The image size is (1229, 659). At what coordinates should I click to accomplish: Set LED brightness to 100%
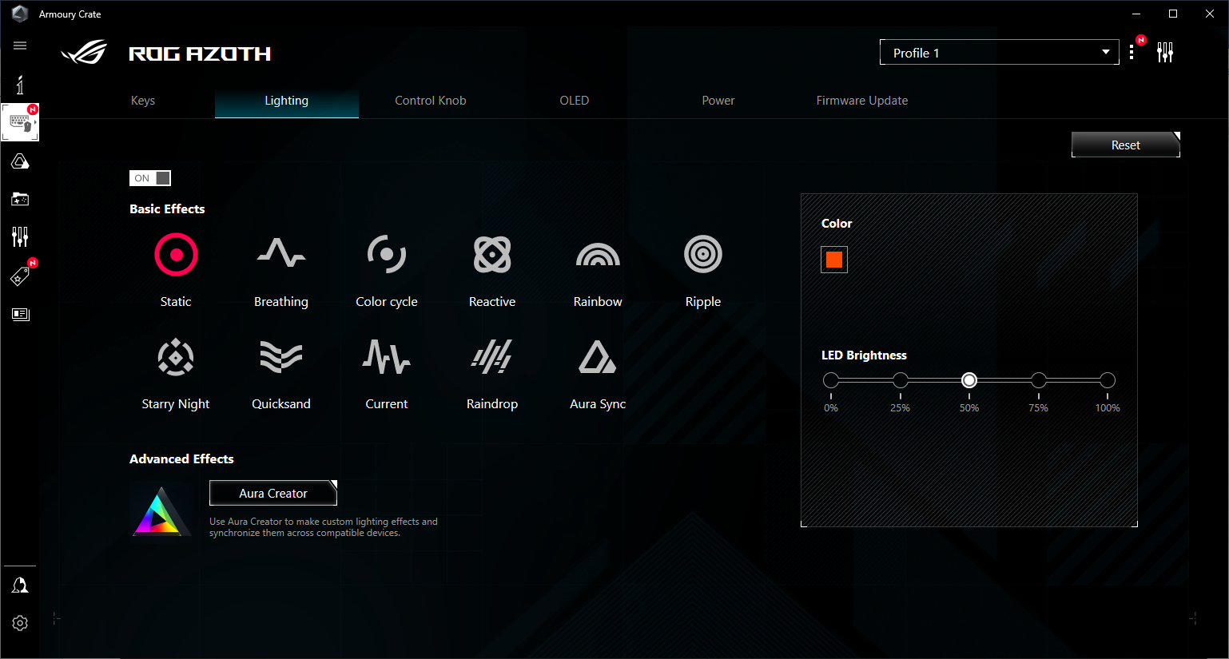pyautogui.click(x=1108, y=380)
